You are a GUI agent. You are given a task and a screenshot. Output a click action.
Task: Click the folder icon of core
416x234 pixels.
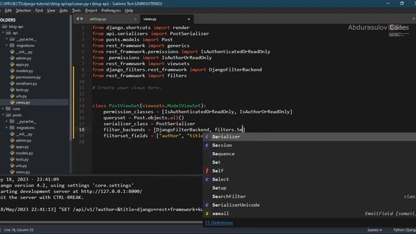pyautogui.click(x=8, y=109)
